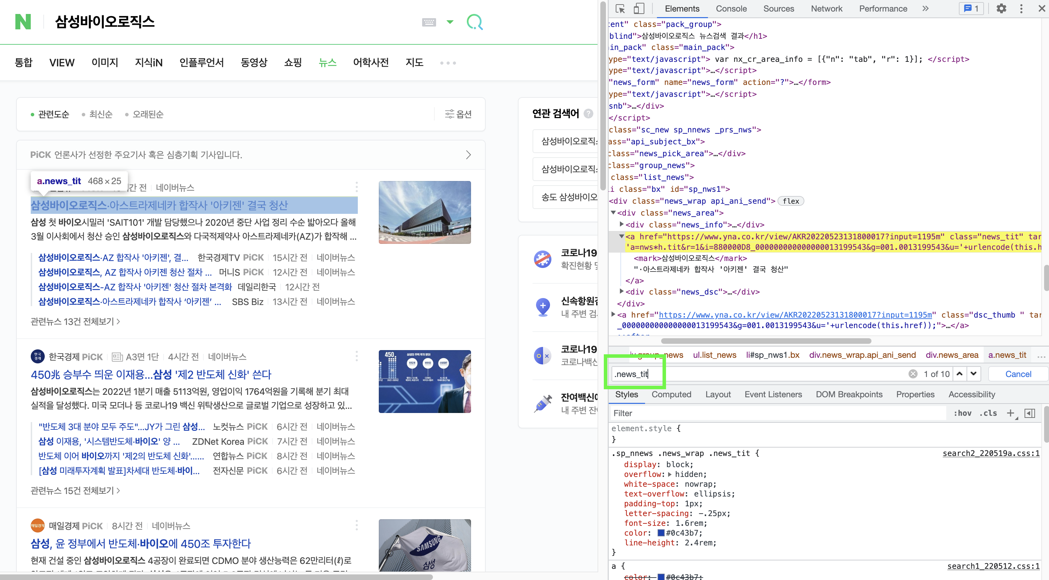Go to next search result arrow
The image size is (1049, 580).
[x=973, y=374]
